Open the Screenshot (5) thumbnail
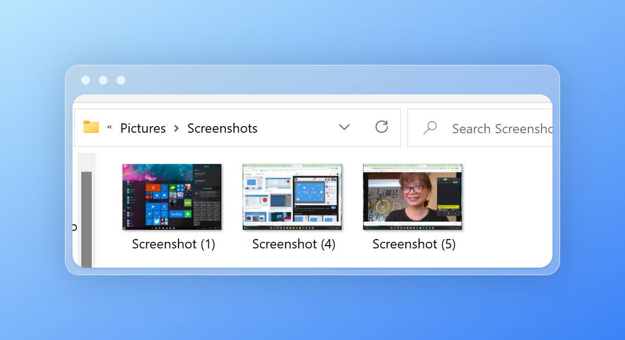The height and width of the screenshot is (340, 625). pyautogui.click(x=412, y=196)
